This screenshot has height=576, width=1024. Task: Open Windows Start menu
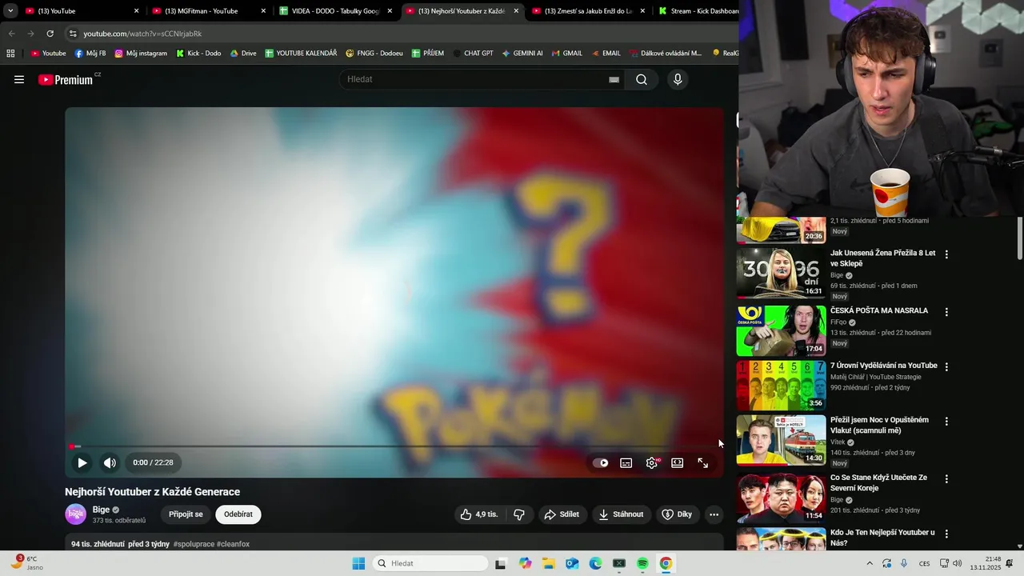point(358,563)
